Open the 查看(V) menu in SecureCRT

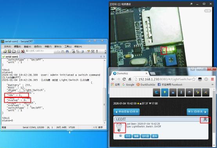click(27, 47)
